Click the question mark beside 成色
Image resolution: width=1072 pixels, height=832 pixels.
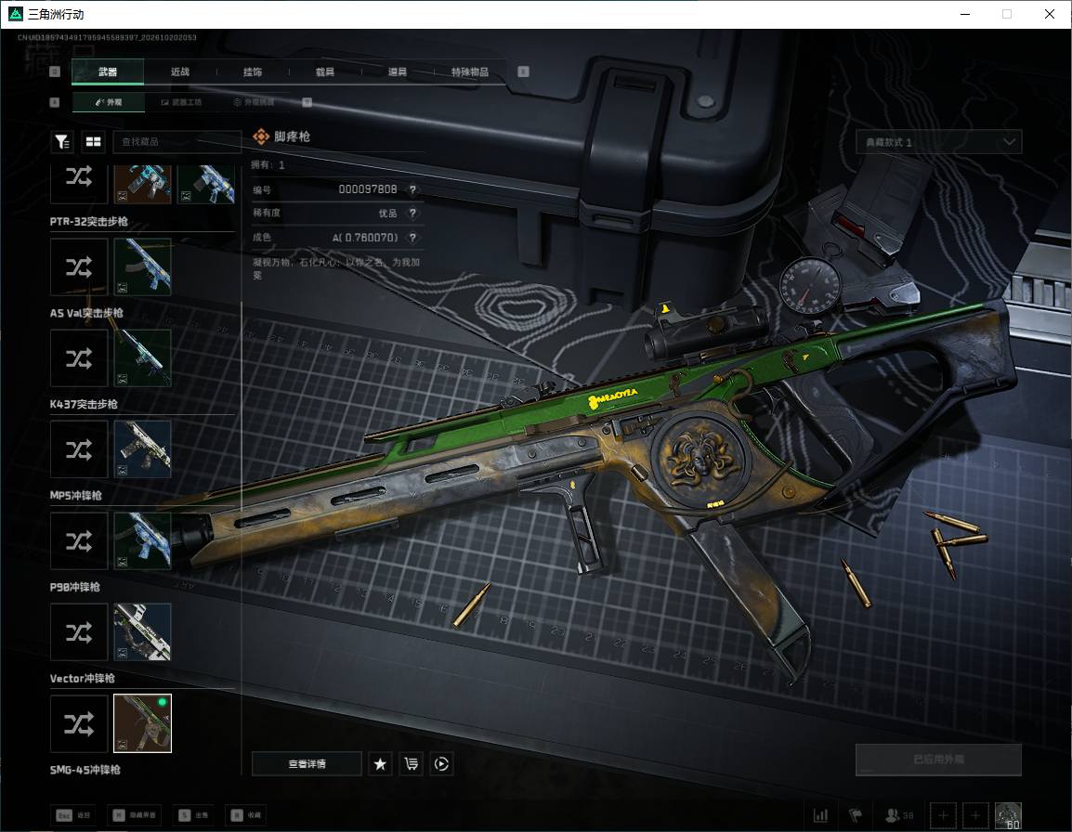(412, 237)
